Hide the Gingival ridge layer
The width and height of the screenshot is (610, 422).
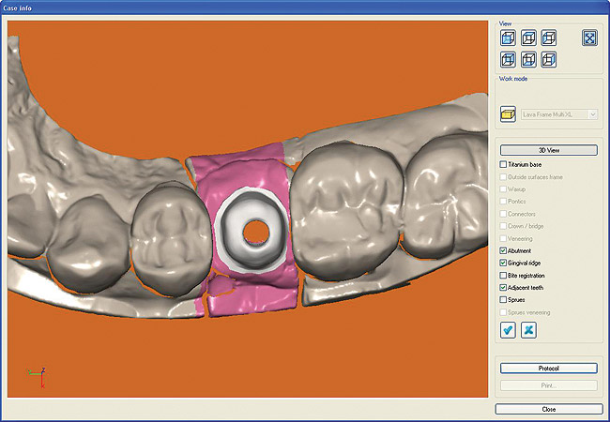[504, 264]
